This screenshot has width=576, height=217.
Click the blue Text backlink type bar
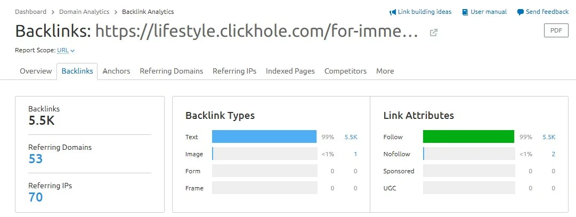click(264, 136)
